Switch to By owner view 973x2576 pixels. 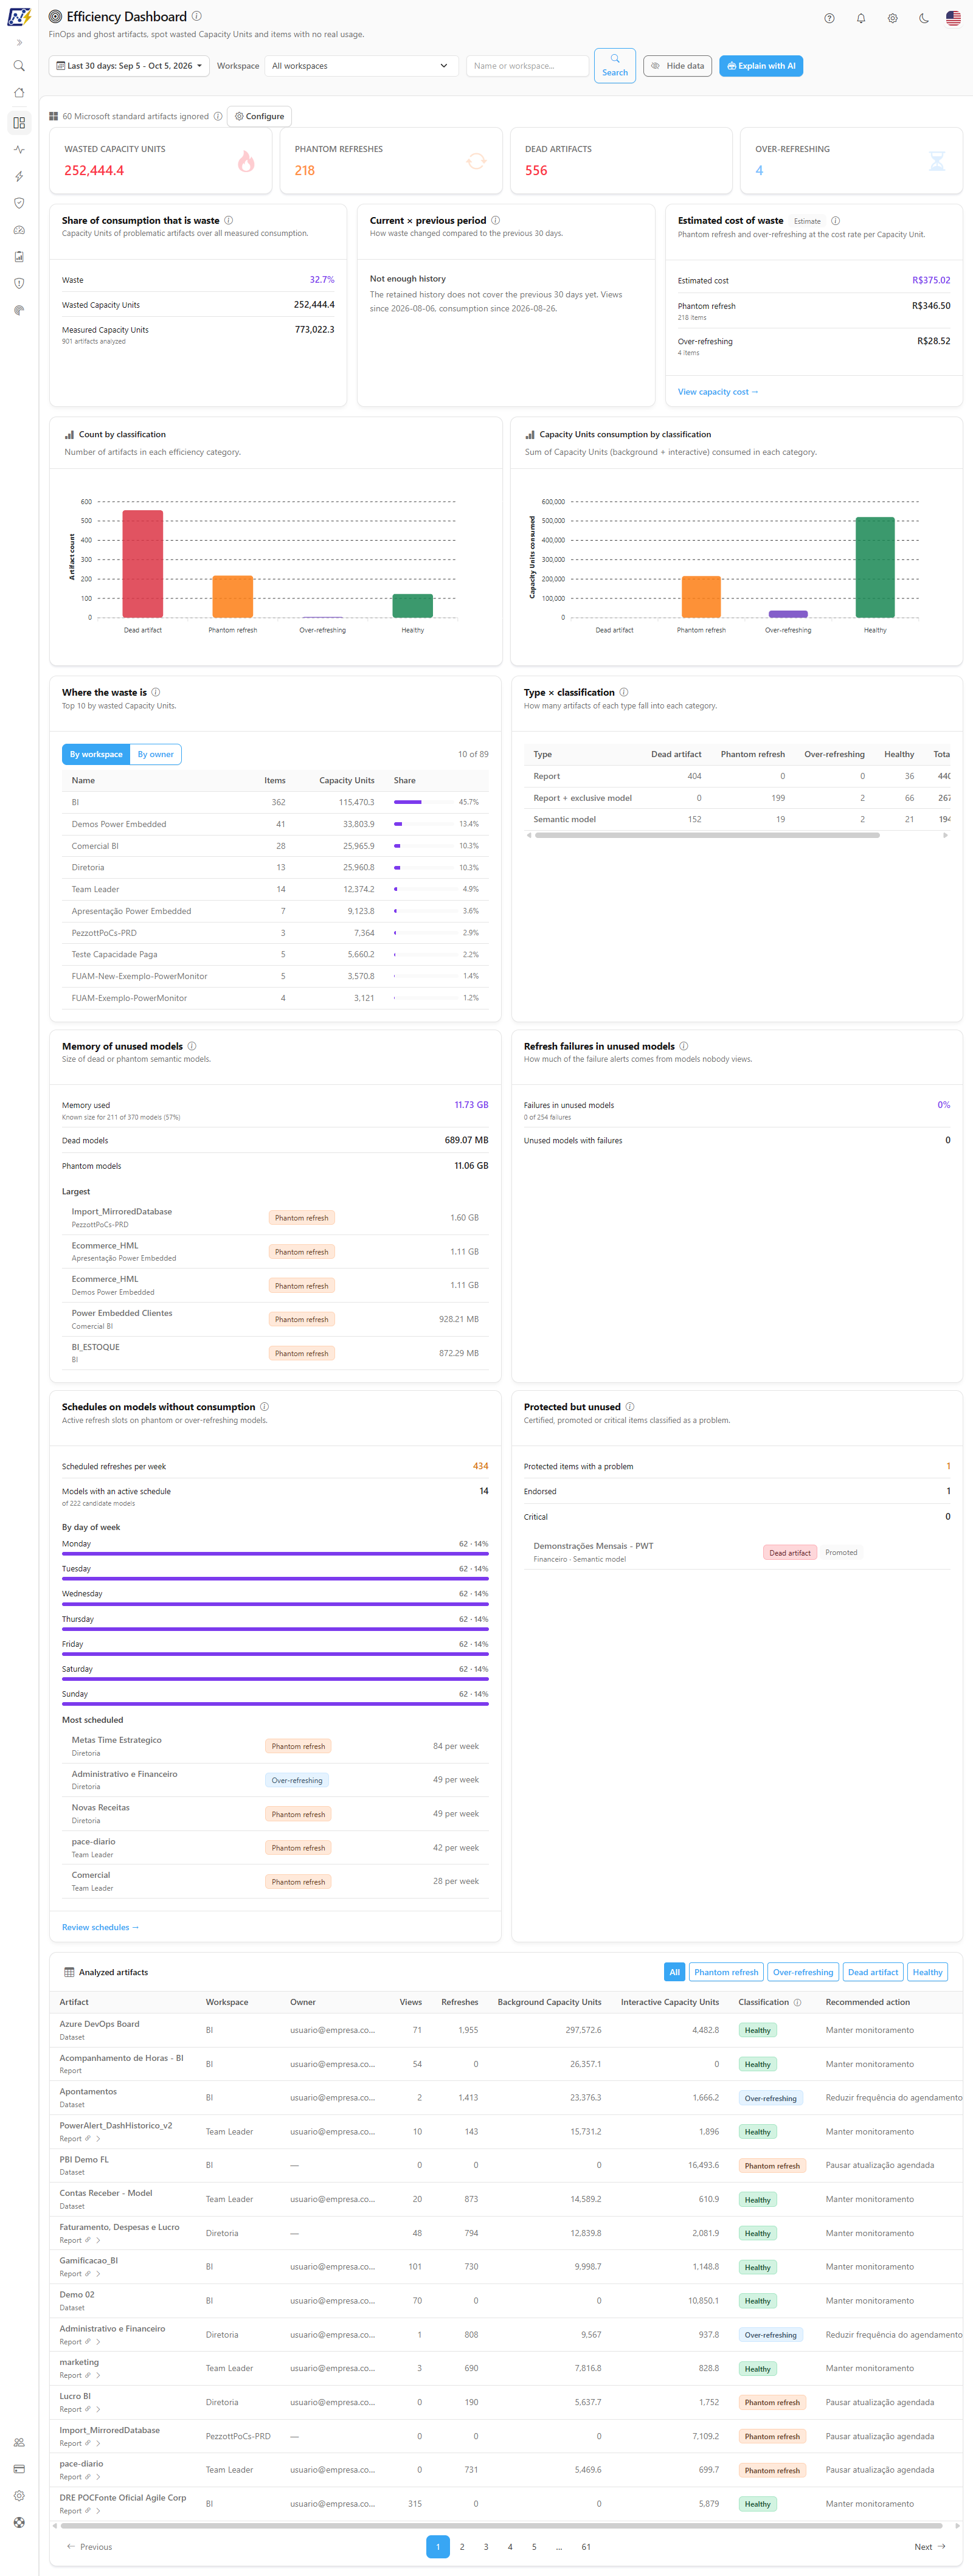coord(156,754)
